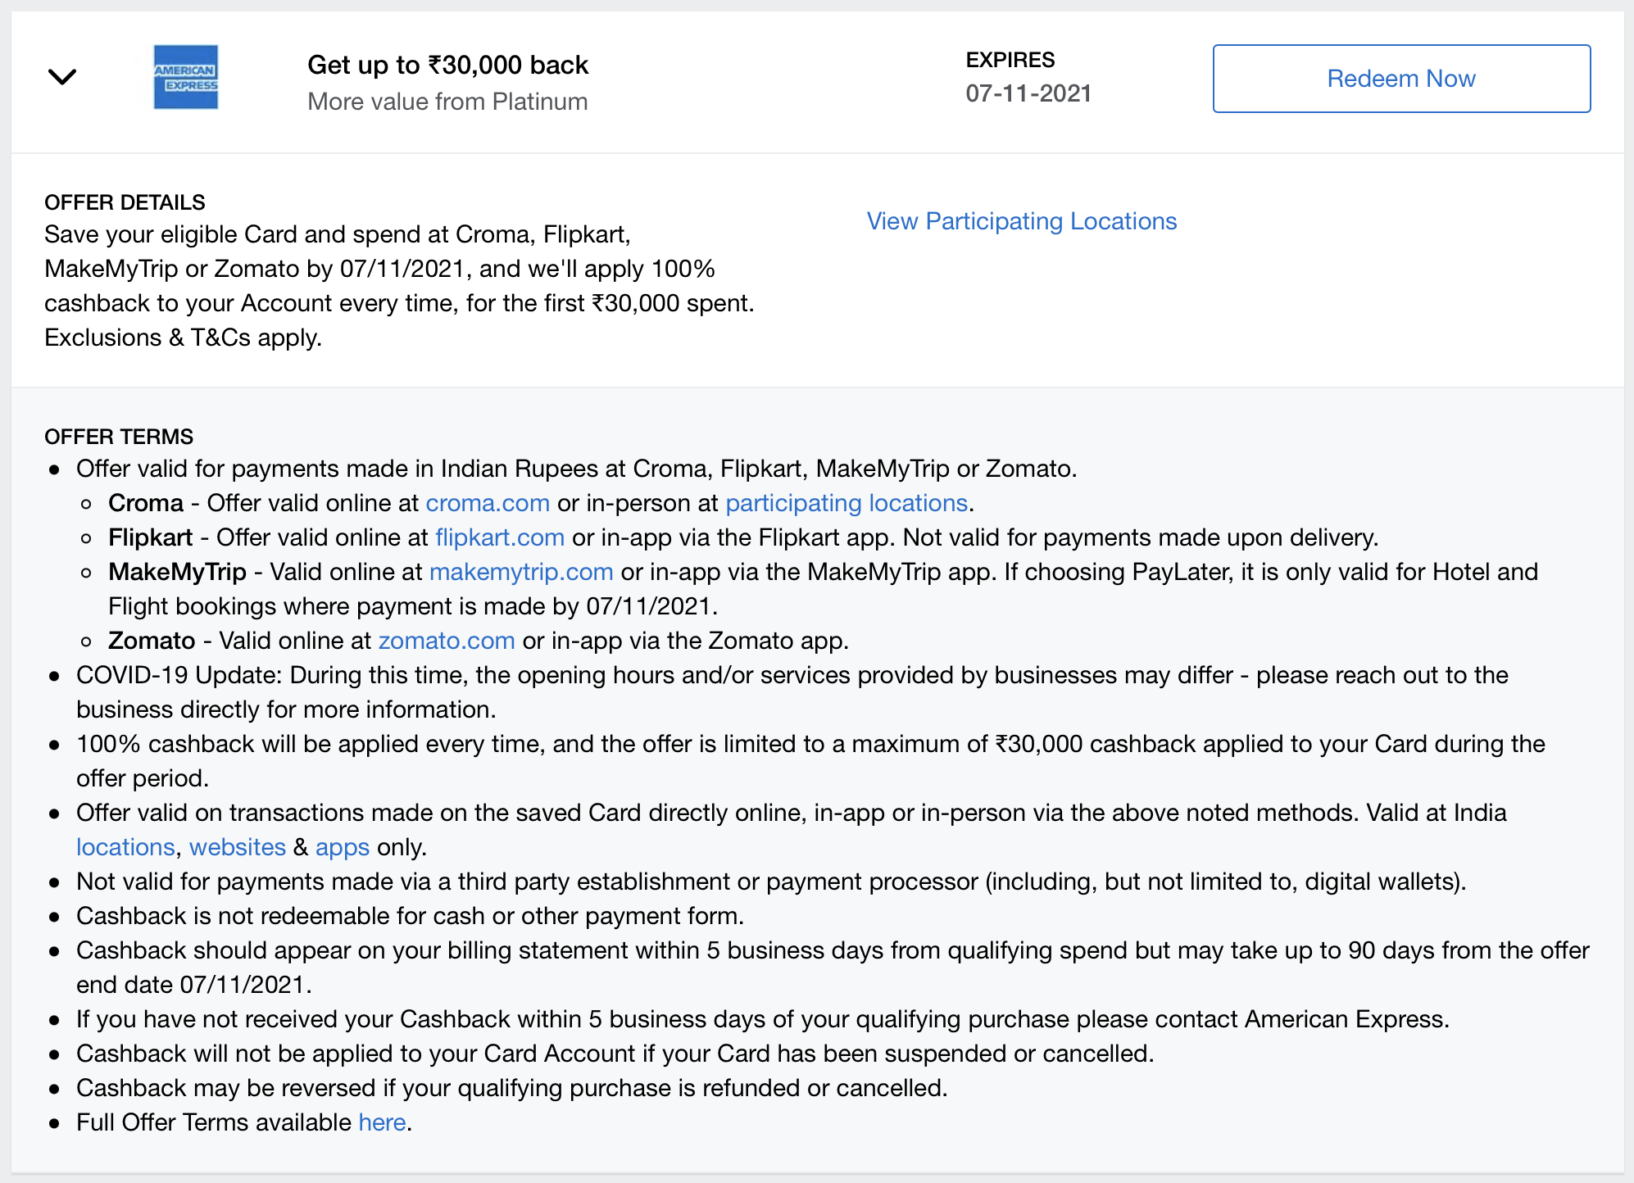Open the zomato.com link
Screen dimensions: 1634x1183
(447, 641)
